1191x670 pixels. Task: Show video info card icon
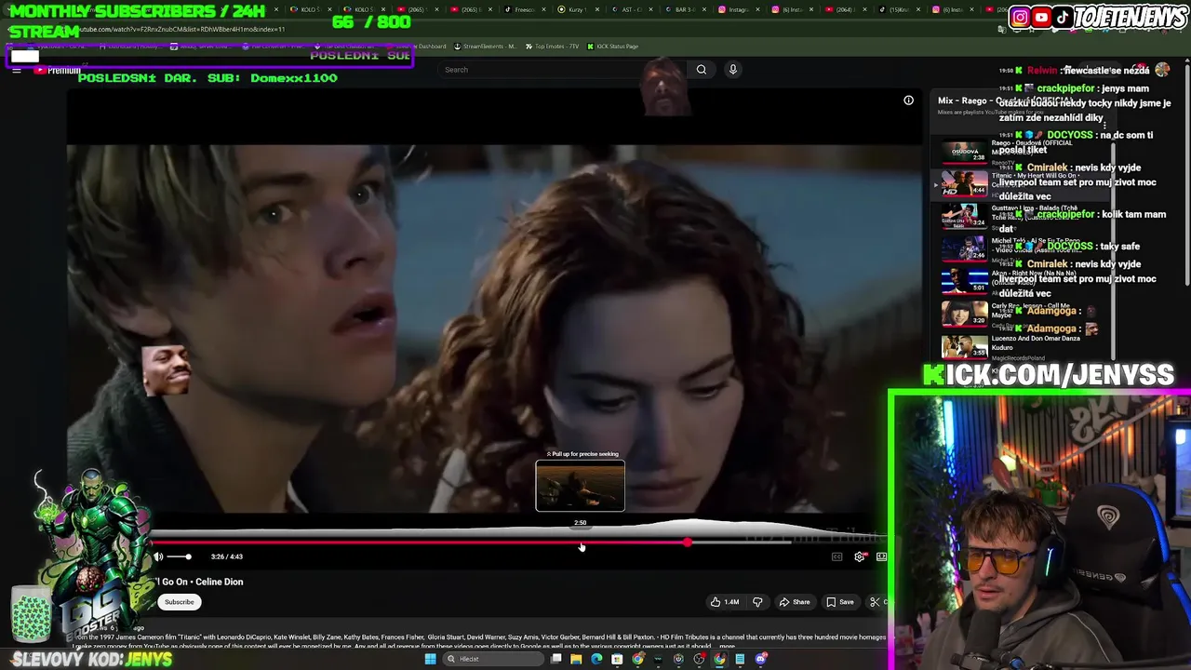(908, 100)
